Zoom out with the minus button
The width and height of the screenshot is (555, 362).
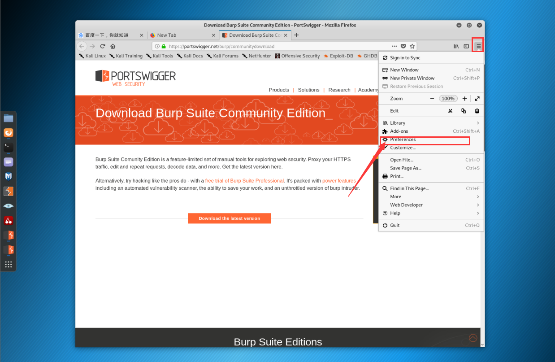pos(432,99)
